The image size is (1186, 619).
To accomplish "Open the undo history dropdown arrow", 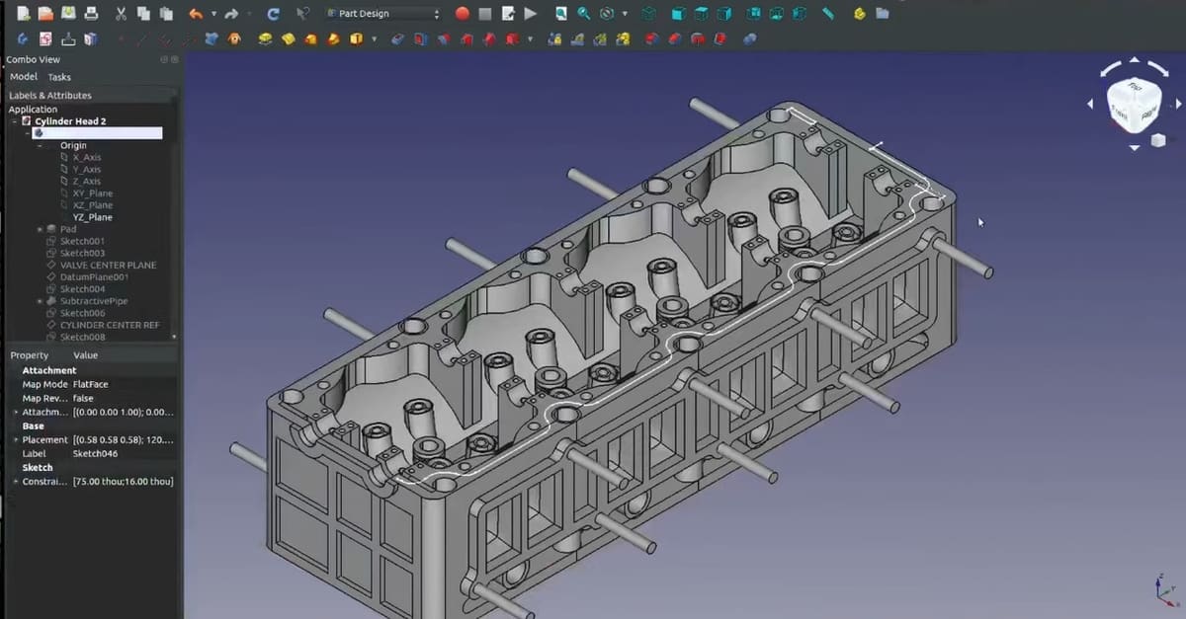I will click(x=213, y=14).
